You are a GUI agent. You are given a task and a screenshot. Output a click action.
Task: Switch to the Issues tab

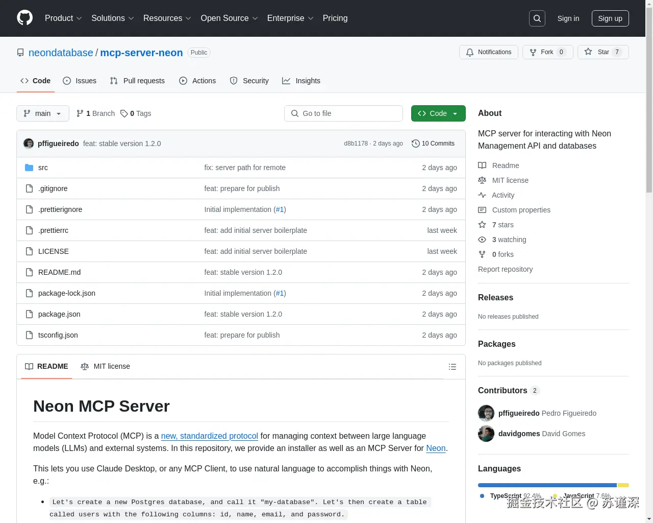coord(80,81)
